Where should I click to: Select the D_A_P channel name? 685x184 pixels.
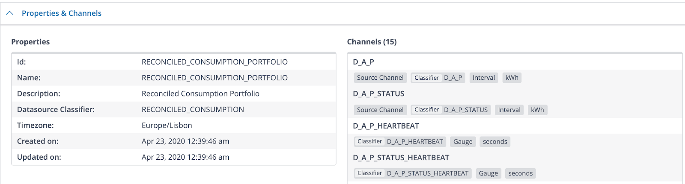pos(363,62)
